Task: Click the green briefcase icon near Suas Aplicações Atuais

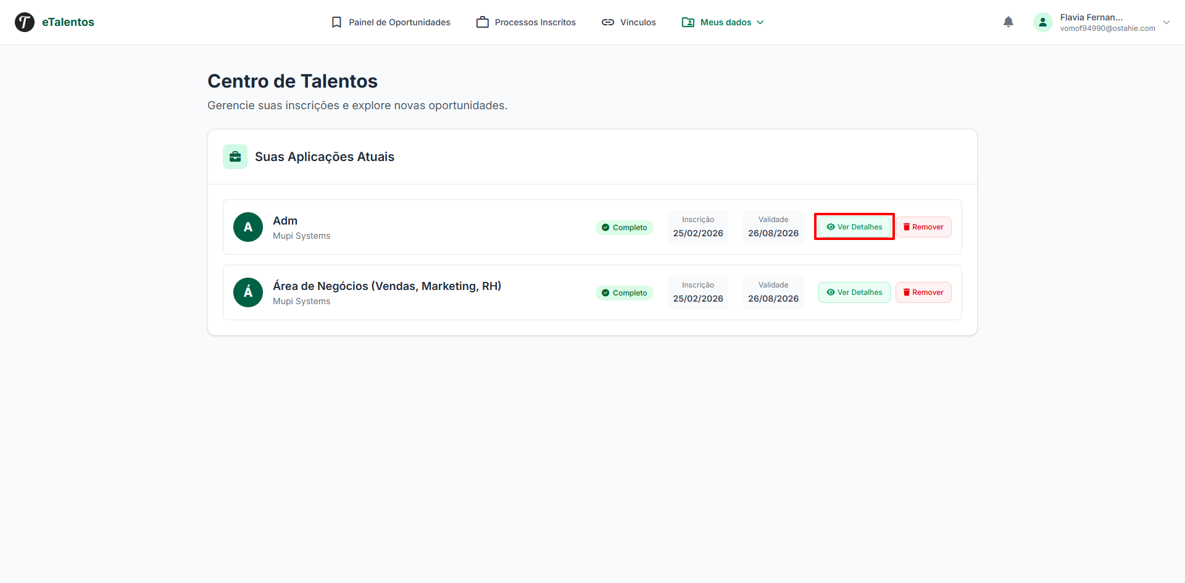Action: [235, 156]
